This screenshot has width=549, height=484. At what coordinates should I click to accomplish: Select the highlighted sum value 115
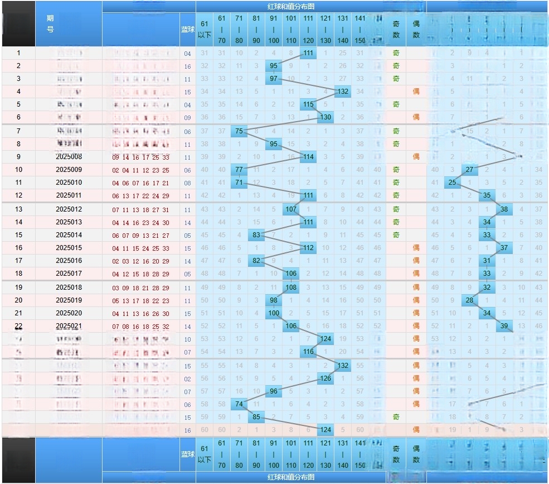tap(308, 104)
